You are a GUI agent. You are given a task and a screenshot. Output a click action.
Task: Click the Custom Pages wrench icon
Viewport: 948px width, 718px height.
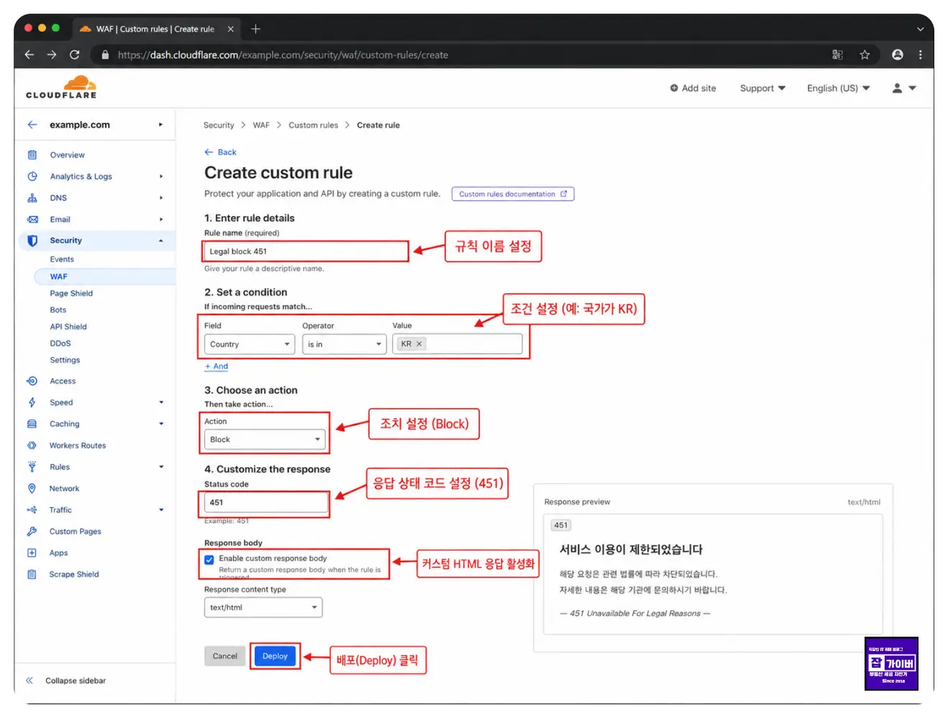point(32,532)
